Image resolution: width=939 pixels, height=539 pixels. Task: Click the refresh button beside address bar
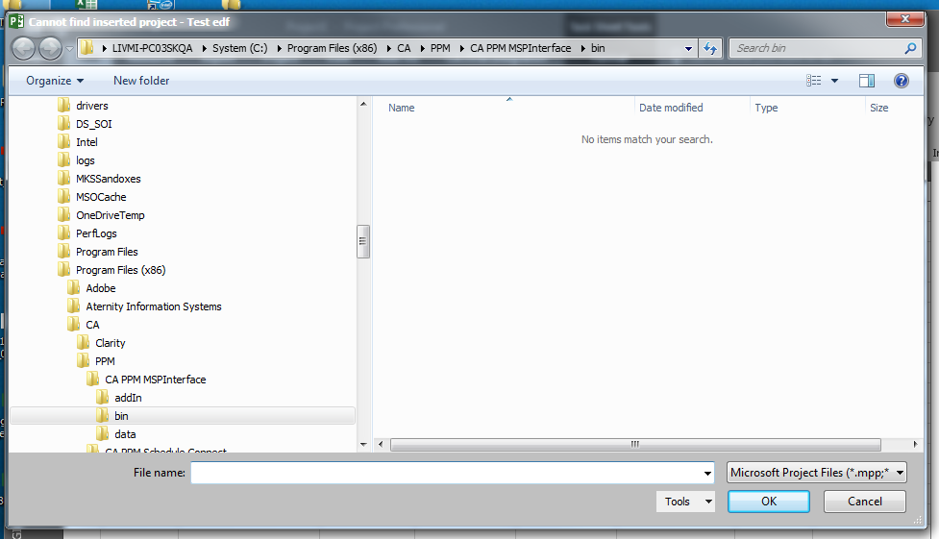tap(710, 48)
